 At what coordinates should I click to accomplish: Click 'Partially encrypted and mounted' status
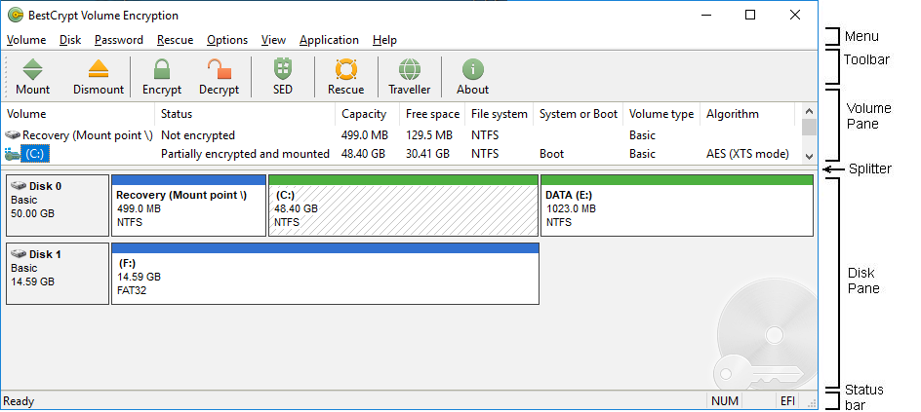(245, 154)
